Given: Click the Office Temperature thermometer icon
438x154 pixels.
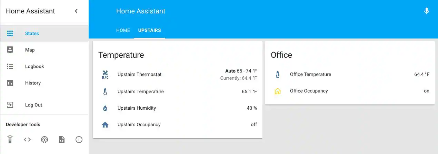Looking at the screenshot, I should coord(278,75).
